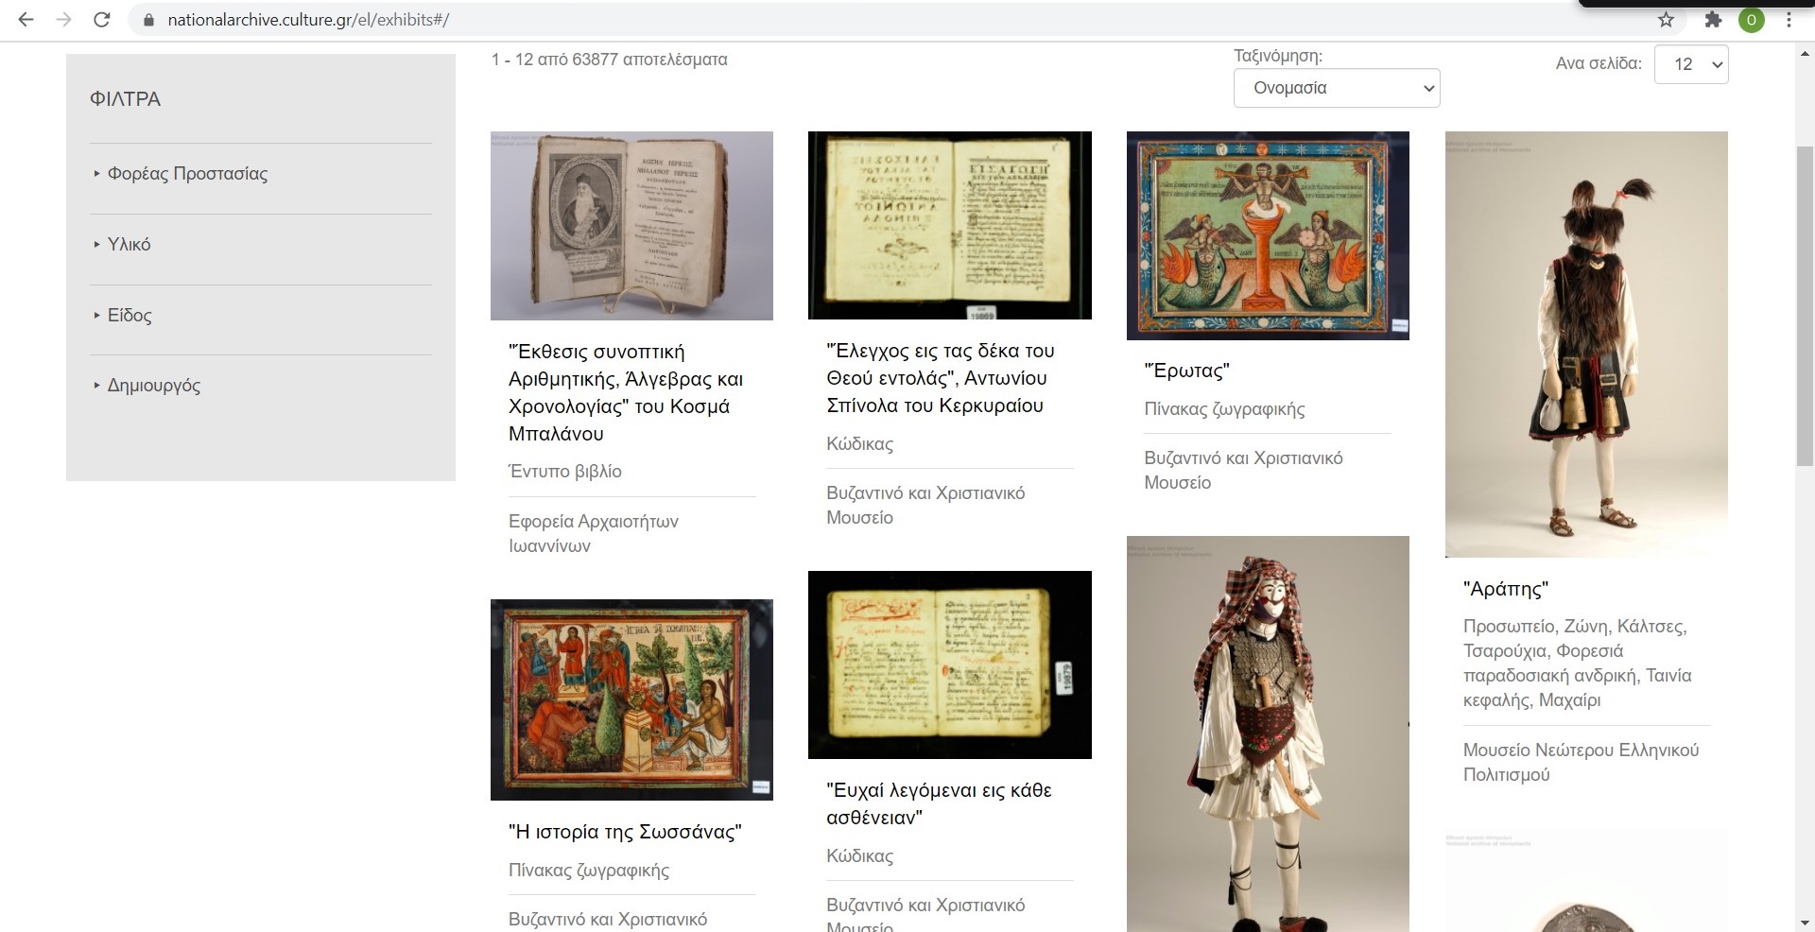Open the Ονομασία sorting dropdown
1815x932 pixels.
pos(1336,88)
